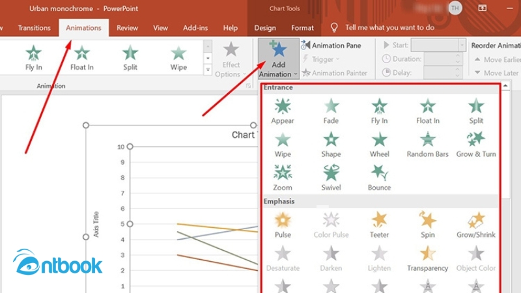Decrease the Delay spinner value
521x293 pixels.
458,76
